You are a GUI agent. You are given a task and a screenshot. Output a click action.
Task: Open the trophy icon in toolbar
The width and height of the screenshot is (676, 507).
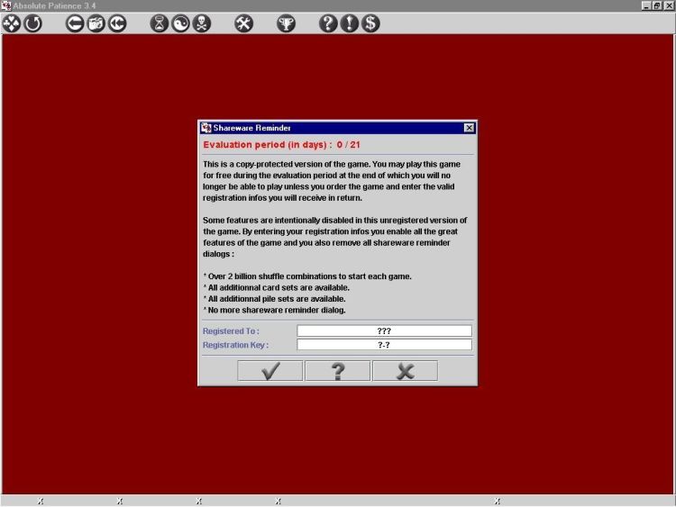coord(286,23)
